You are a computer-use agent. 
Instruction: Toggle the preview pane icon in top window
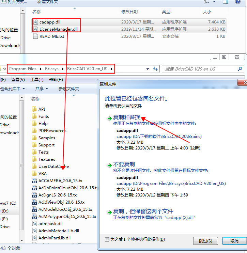pos(226,2)
